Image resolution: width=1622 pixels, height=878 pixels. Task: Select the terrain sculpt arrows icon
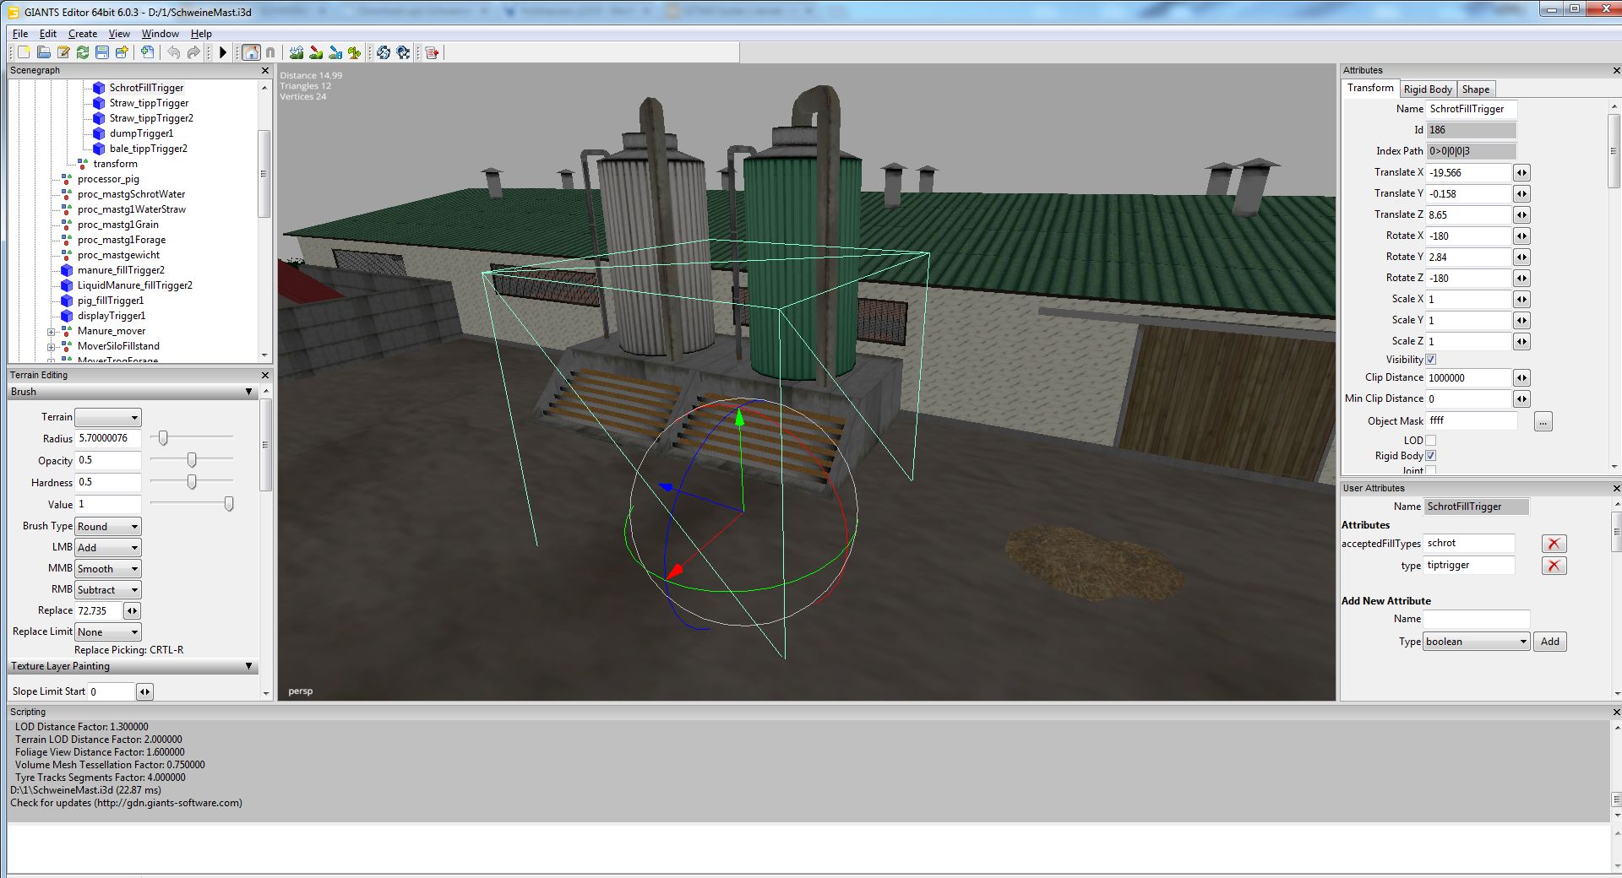pos(297,52)
